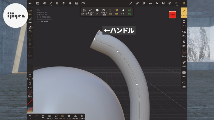Select the 変形 (Transform) tool
Image resolution: width=214 pixels, height=120 pixels.
tap(184, 43)
